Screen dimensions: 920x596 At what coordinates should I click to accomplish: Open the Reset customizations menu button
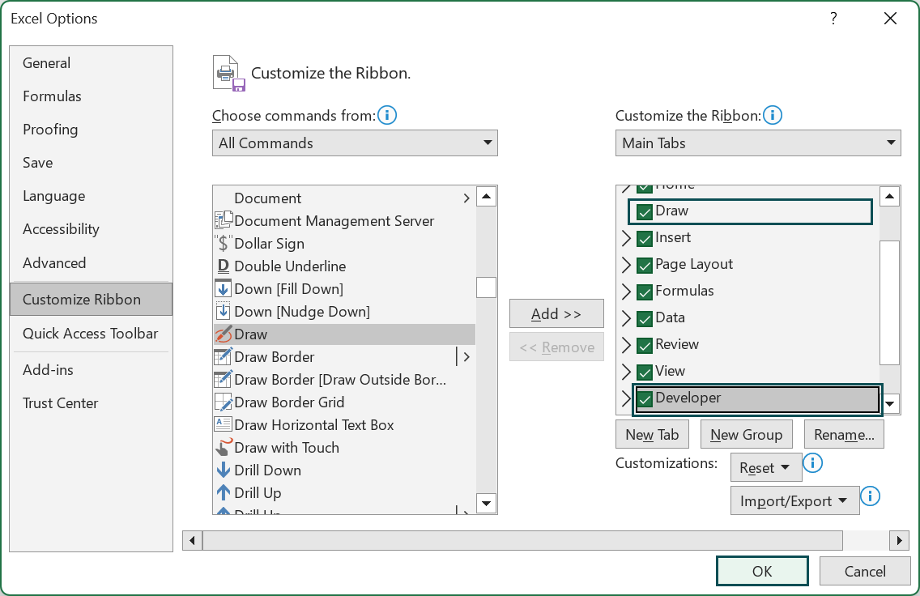[765, 467]
